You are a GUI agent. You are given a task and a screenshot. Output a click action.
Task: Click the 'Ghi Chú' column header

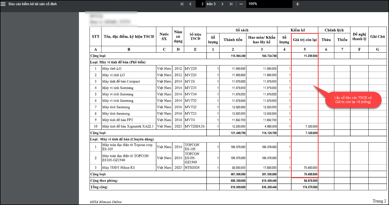(377, 36)
